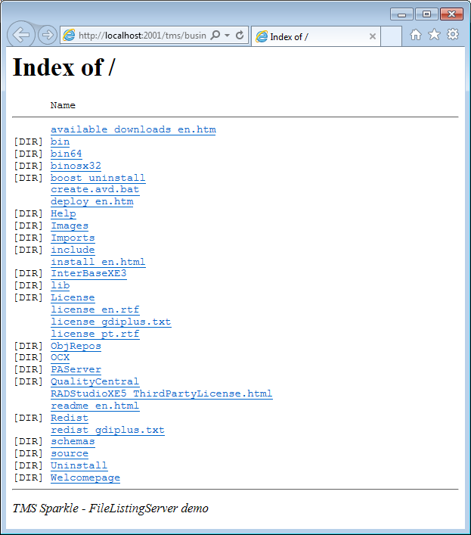
Task: Open the Favorites star icon
Action: pyautogui.click(x=434, y=35)
